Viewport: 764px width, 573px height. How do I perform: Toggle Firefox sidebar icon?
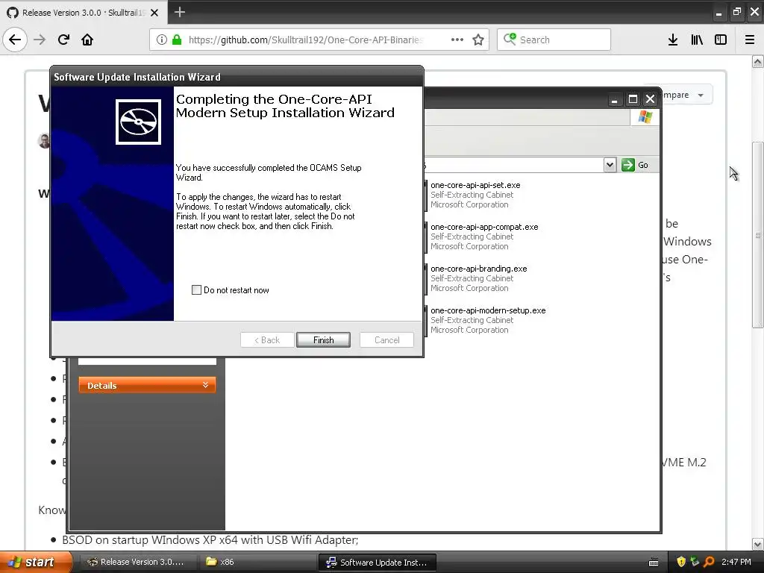721,40
